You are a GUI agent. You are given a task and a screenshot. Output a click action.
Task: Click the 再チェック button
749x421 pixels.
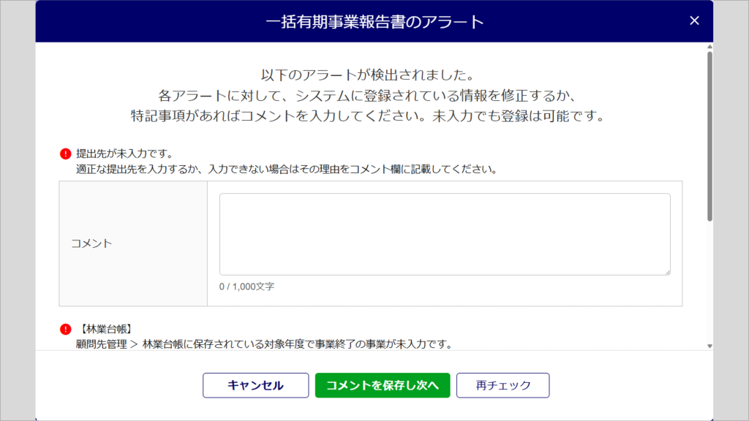503,385
